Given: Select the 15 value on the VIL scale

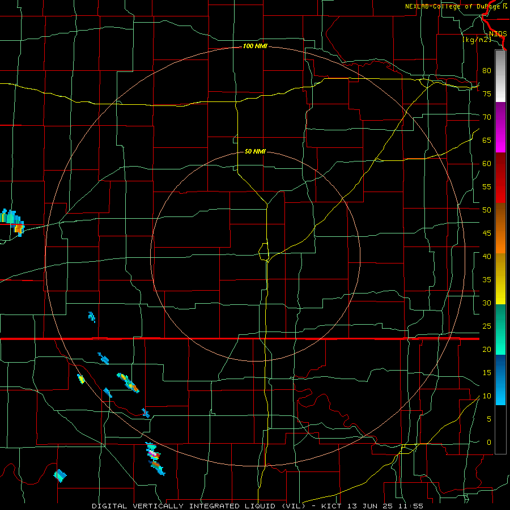Looking at the screenshot, I should click(x=487, y=373).
